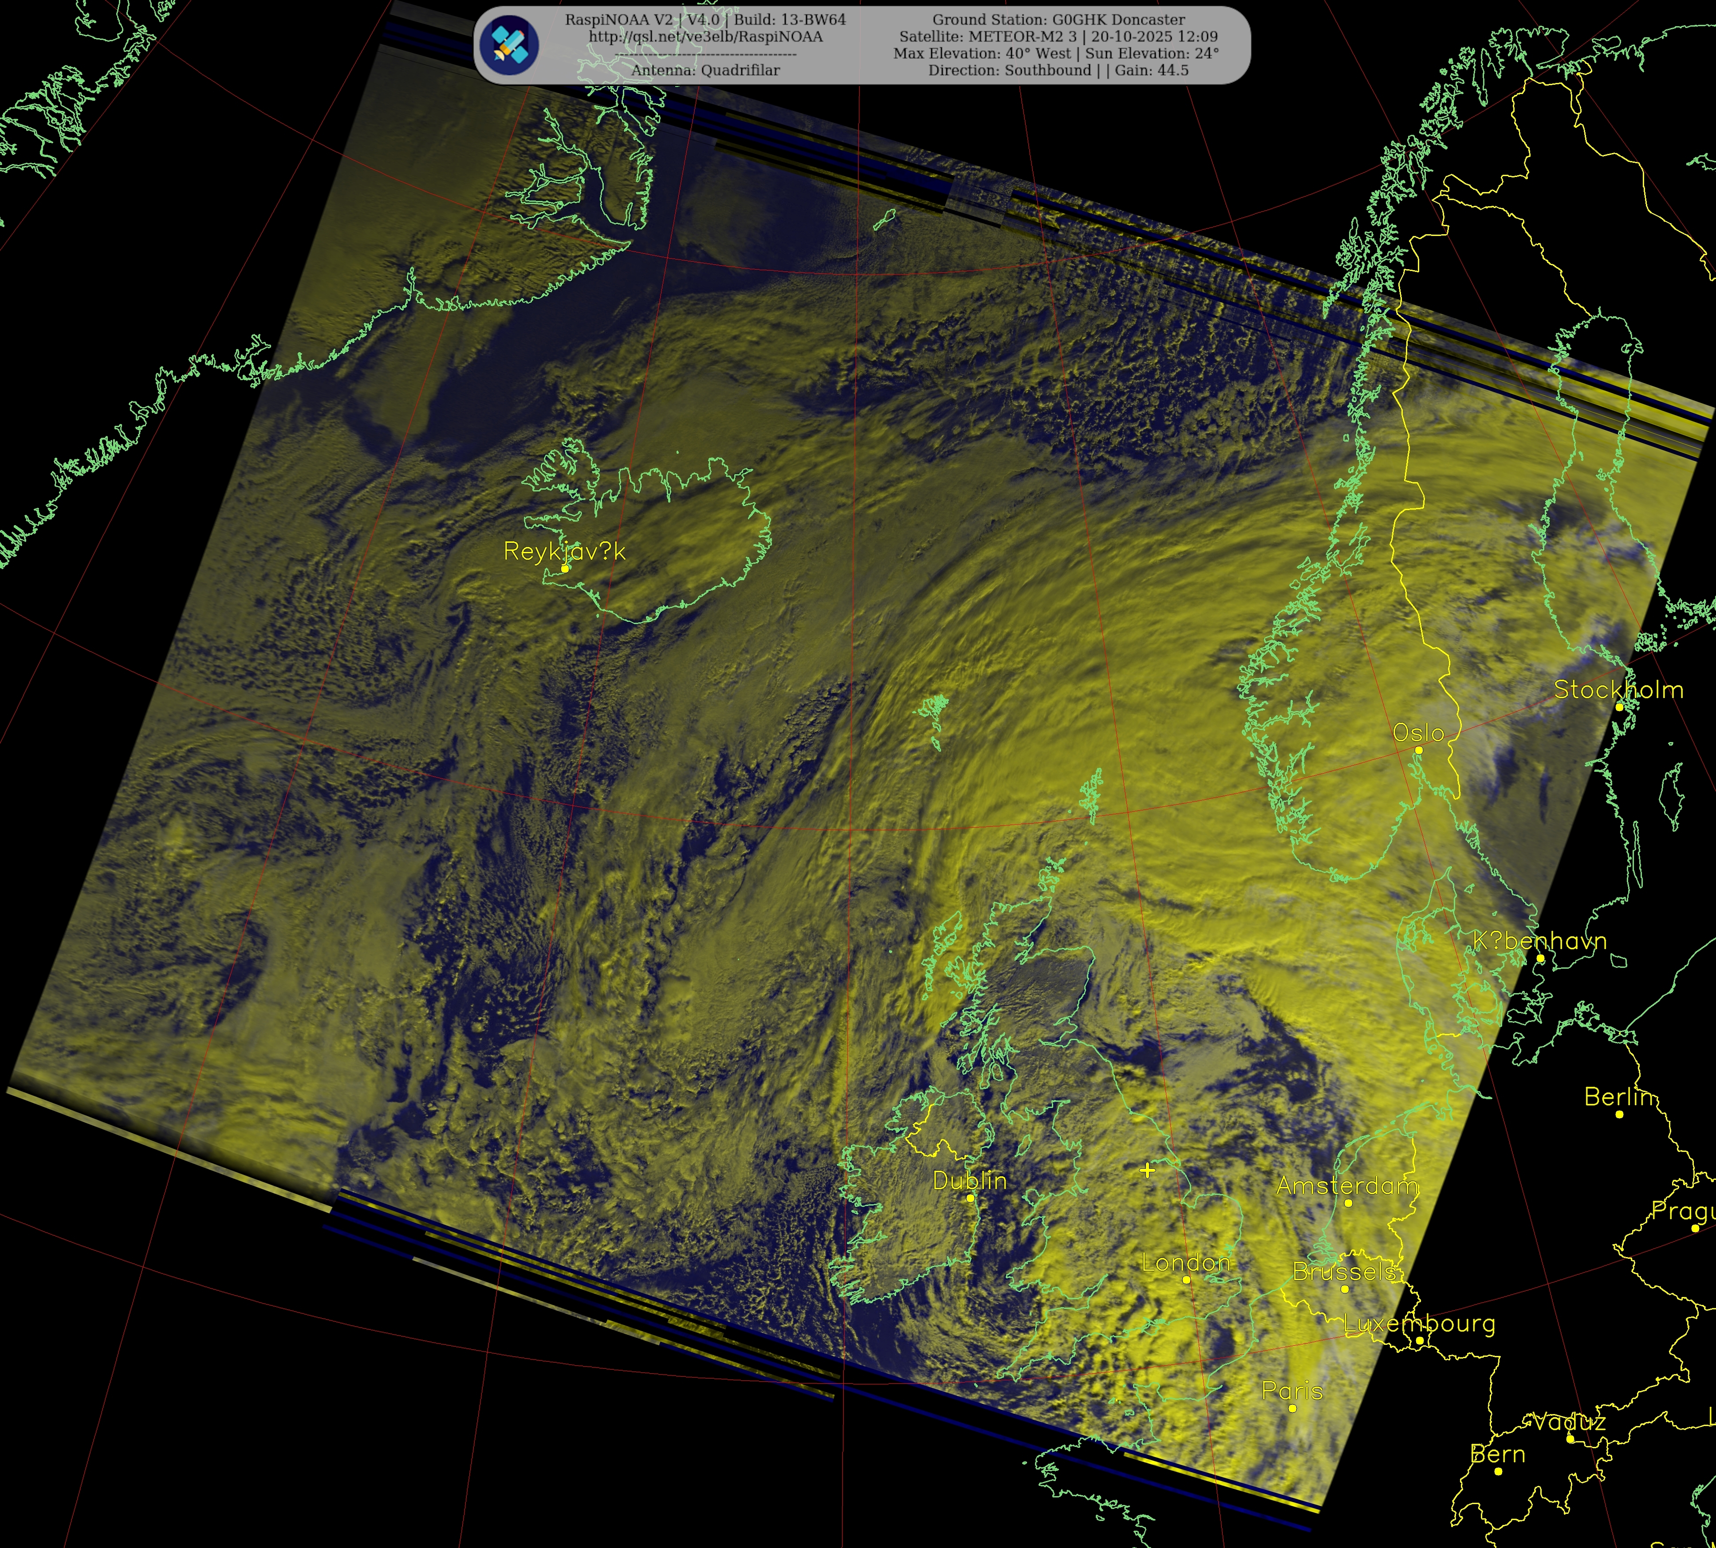Click the Amsterdam city marker dot

[1348, 1202]
